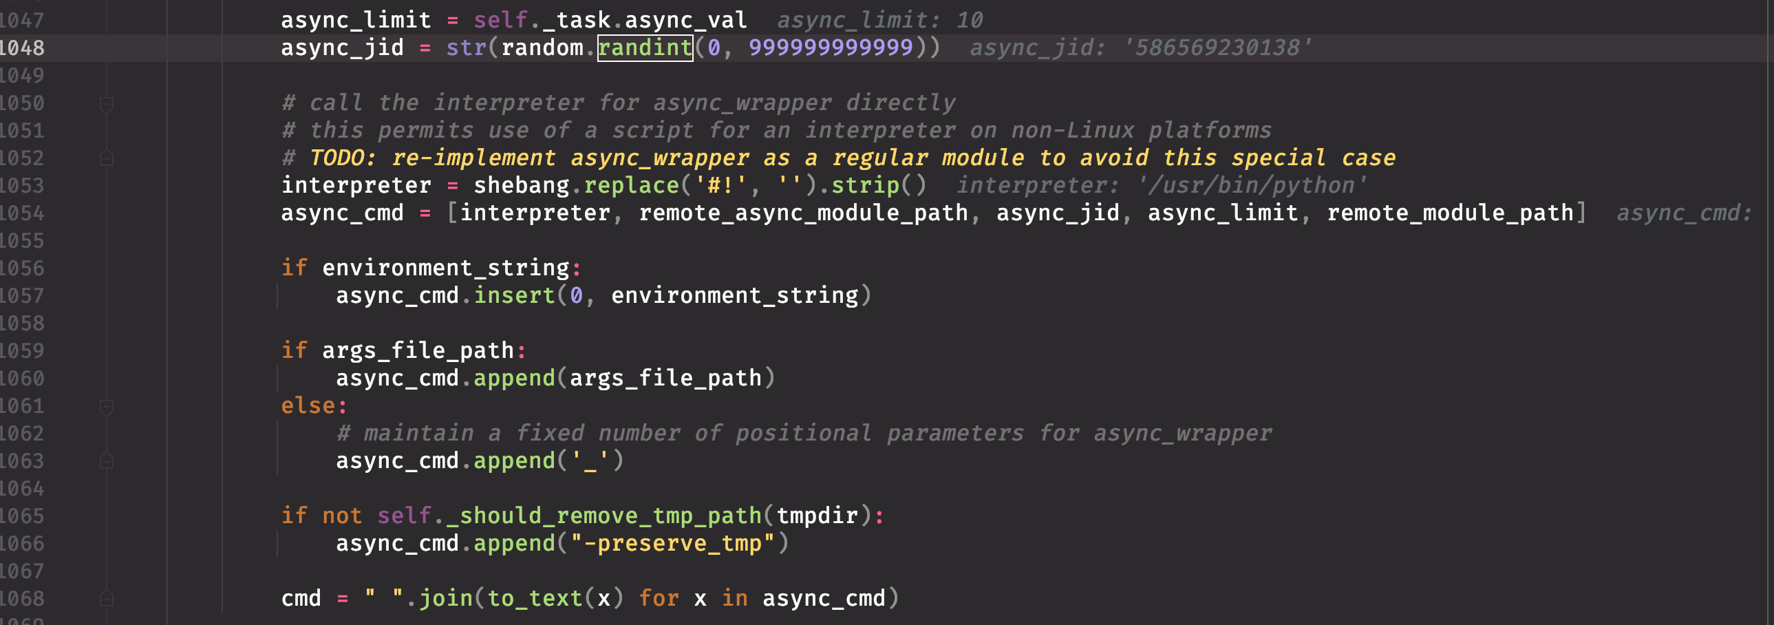This screenshot has width=1774, height=625.
Task: Click fold end marker at line 1052
Action: [107, 158]
